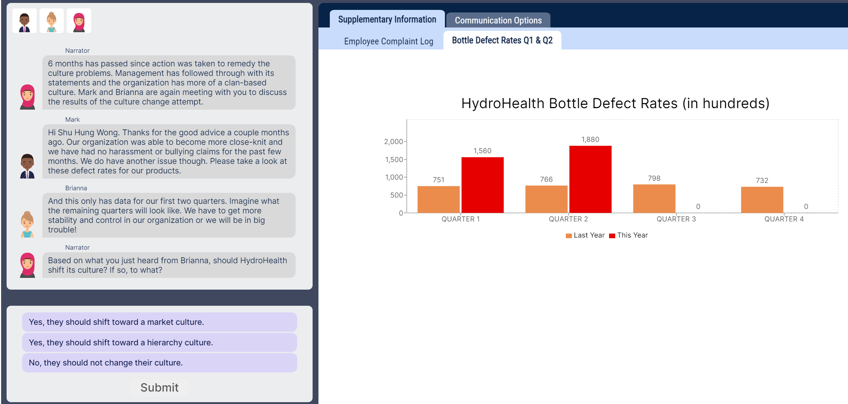Click Brianna's avatar in the top participant row
This screenshot has height=404, width=848.
click(52, 21)
